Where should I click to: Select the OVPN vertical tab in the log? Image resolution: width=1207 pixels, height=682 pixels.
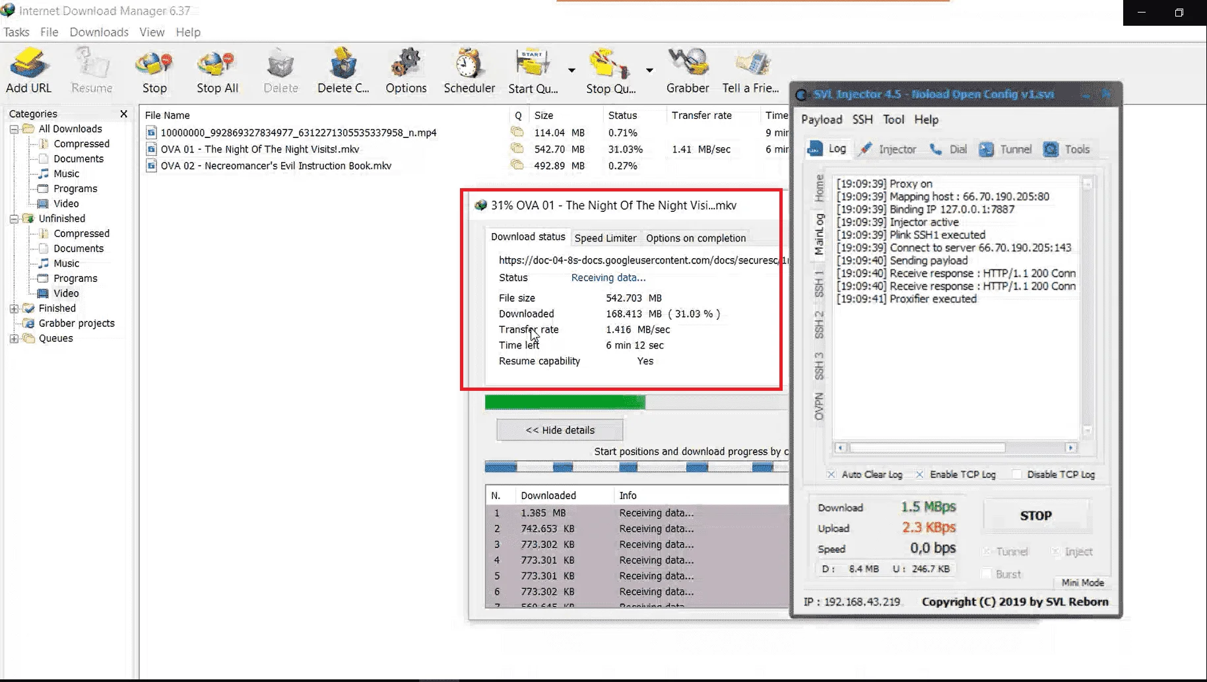coord(819,406)
